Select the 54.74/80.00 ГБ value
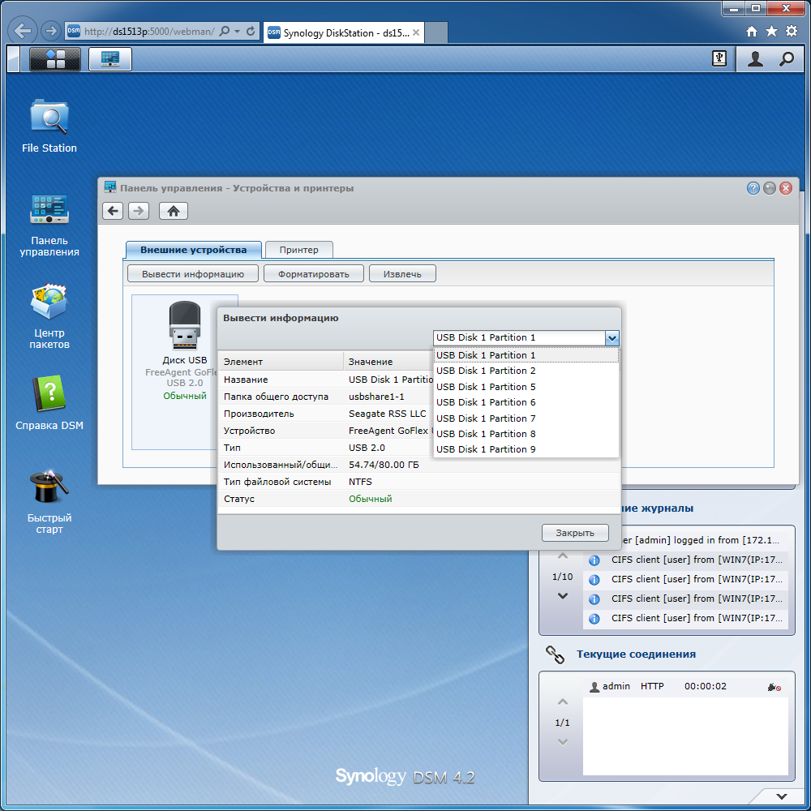Viewport: 811px width, 811px height. (384, 465)
